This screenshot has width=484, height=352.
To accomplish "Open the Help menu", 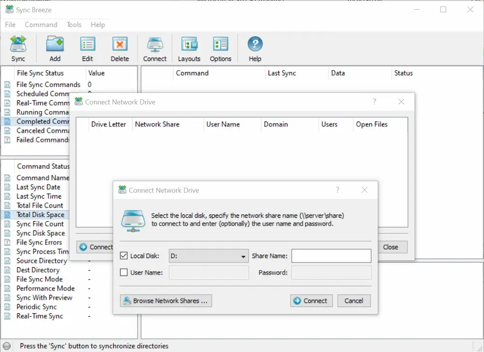I will (98, 25).
